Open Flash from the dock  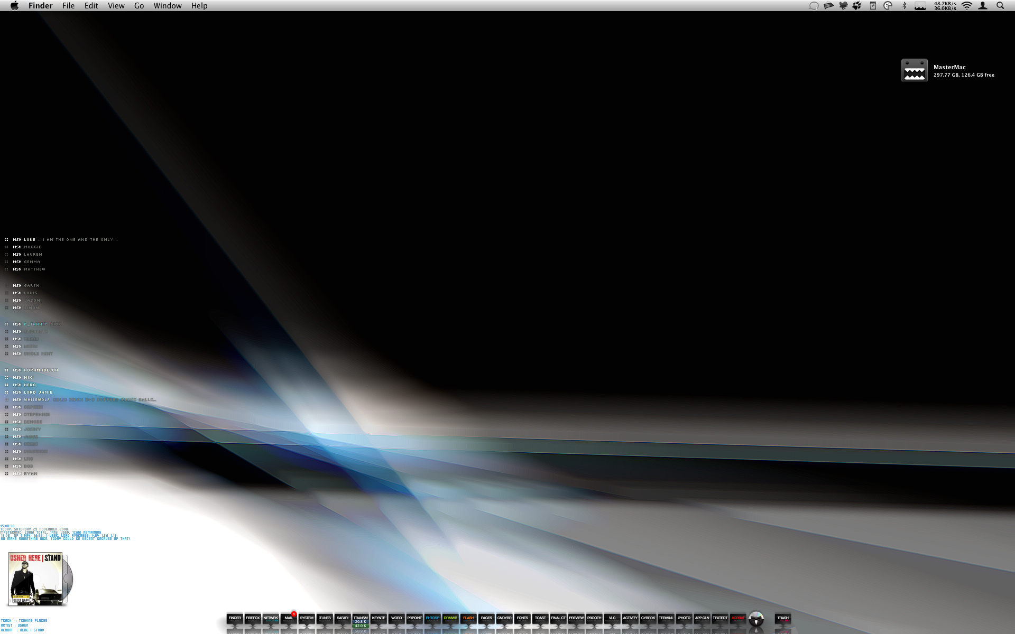pos(468,618)
